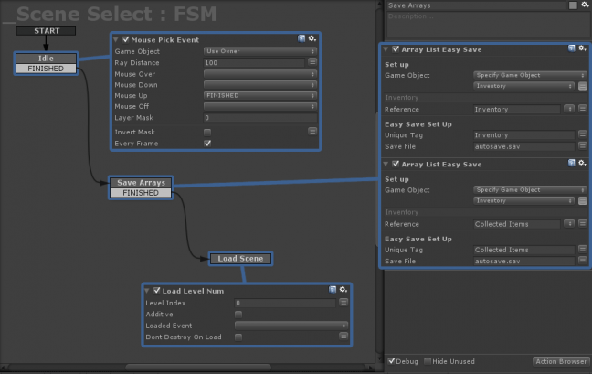Open gear menu of first Array List Easy Save
The width and height of the screenshot is (592, 374).
[x=582, y=48]
